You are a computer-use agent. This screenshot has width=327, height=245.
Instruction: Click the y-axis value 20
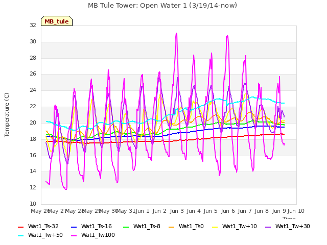click(33, 122)
